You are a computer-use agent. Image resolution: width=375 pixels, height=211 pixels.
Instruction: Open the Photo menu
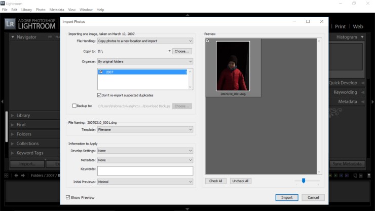coord(41,10)
